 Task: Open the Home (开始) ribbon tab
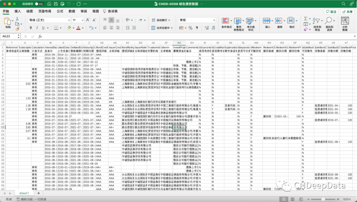point(6,11)
